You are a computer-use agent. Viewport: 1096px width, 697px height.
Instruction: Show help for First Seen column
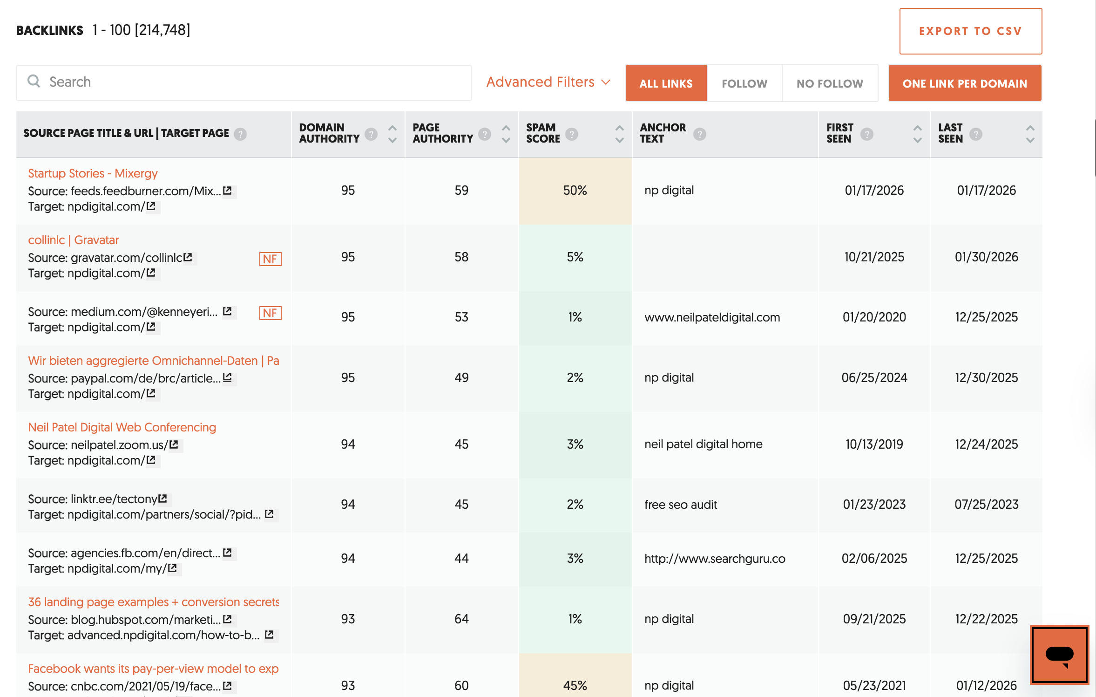[866, 134]
